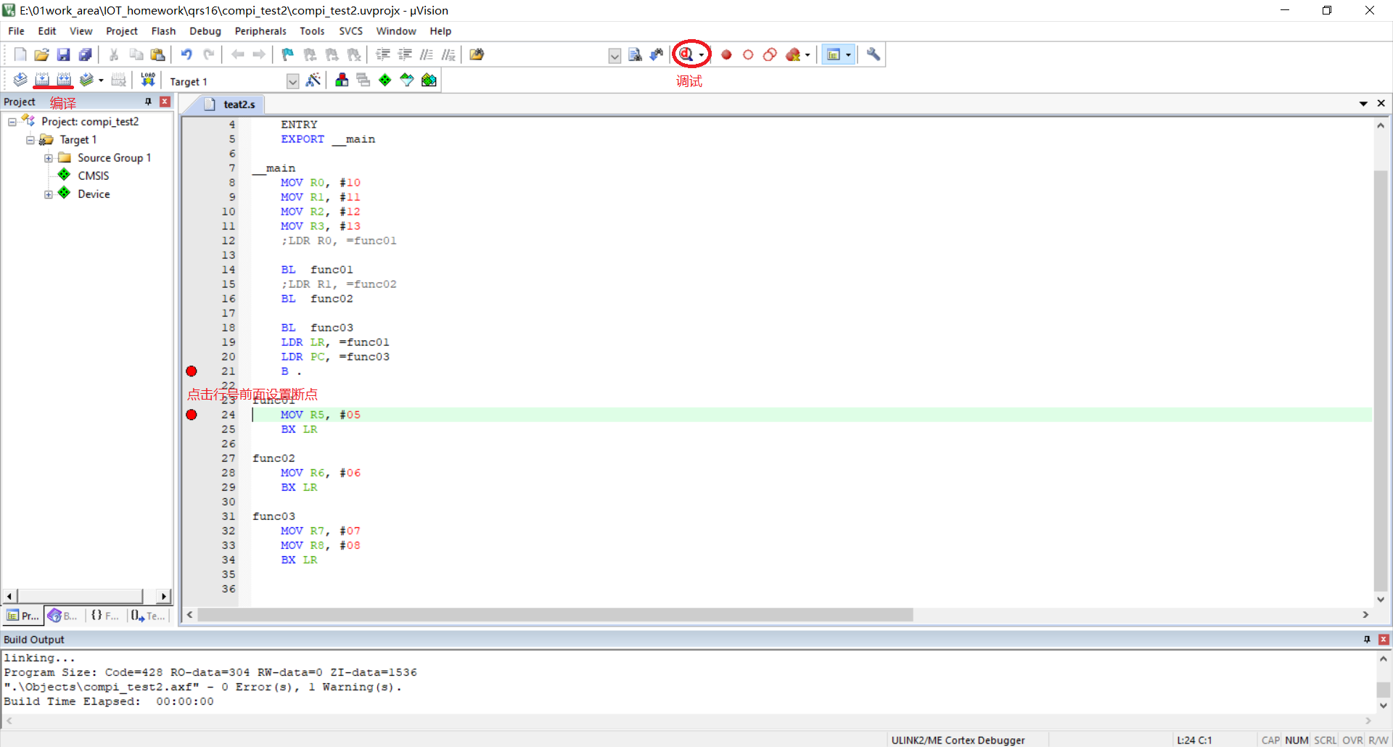Expand Source Group 1 node
The image size is (1393, 747).
49,158
